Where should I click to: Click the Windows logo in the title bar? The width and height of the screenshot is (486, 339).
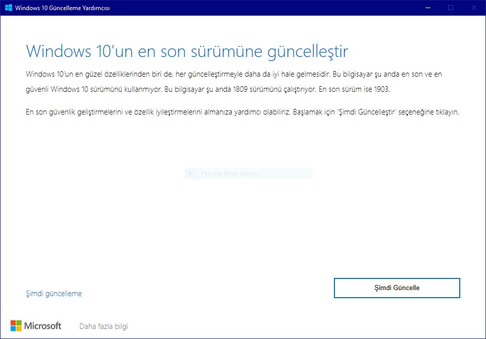point(9,8)
